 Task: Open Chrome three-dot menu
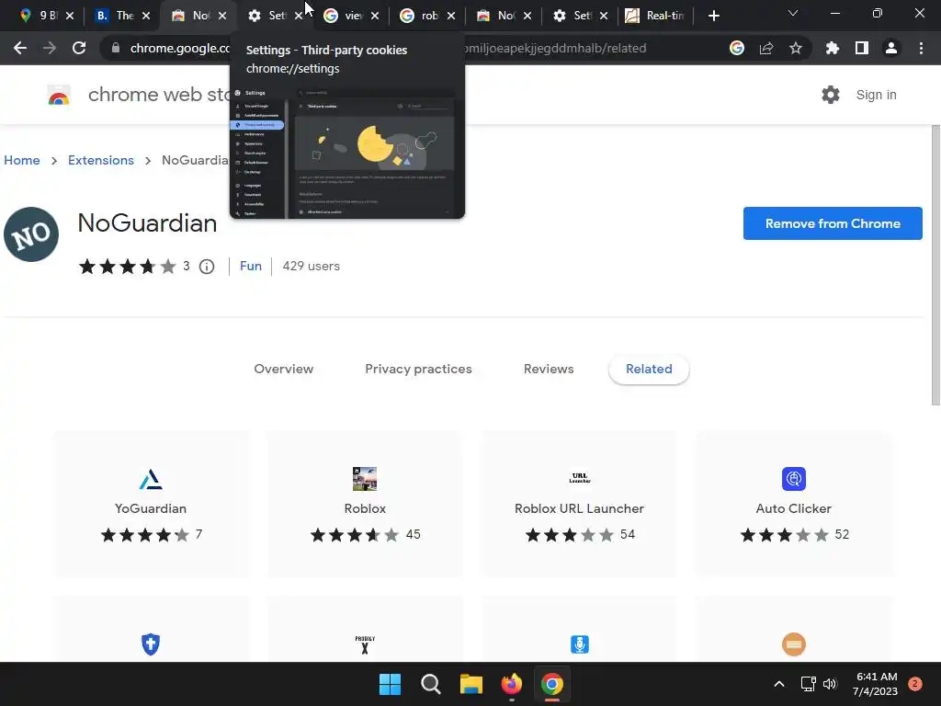tap(921, 48)
